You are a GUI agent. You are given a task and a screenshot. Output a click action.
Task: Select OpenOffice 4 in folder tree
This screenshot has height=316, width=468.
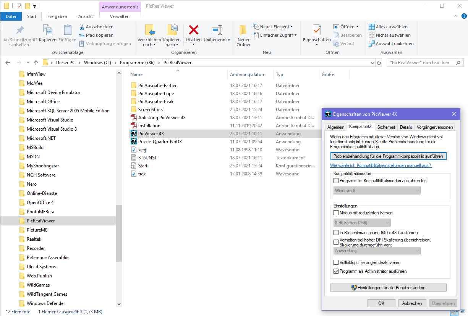[x=40, y=203]
